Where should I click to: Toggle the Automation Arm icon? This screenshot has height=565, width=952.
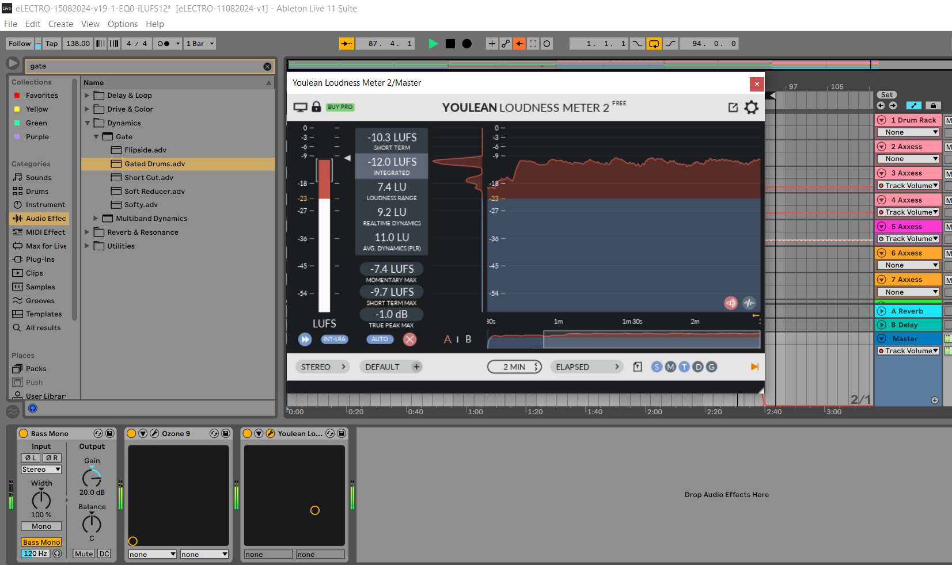click(506, 44)
